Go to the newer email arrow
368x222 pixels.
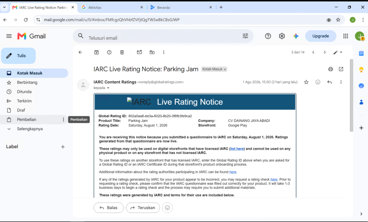313,52
